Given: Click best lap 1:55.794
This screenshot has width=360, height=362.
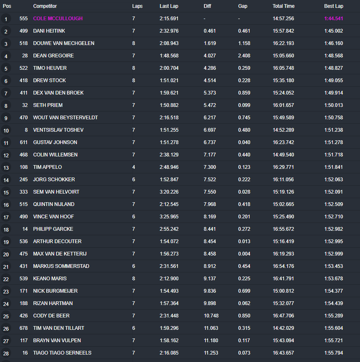Looking at the screenshot, I should 334,353.
